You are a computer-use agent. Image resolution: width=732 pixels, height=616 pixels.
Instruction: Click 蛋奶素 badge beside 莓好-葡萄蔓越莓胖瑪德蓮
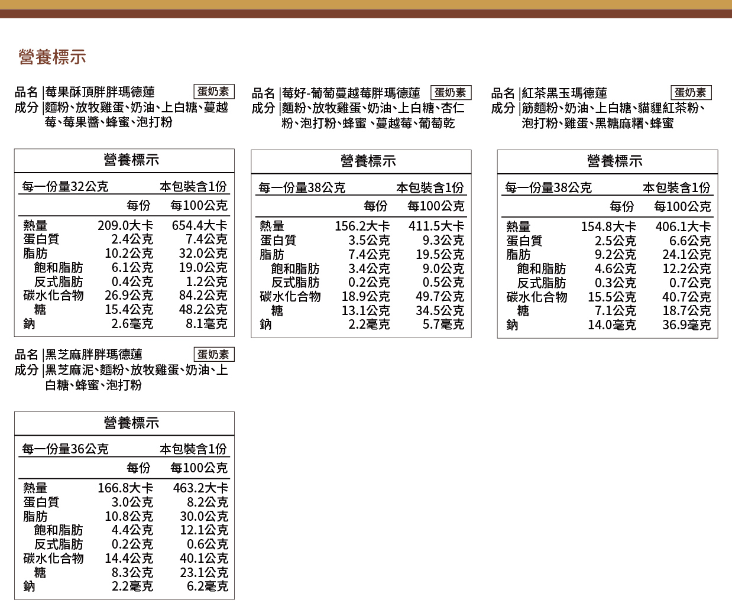[x=451, y=92]
